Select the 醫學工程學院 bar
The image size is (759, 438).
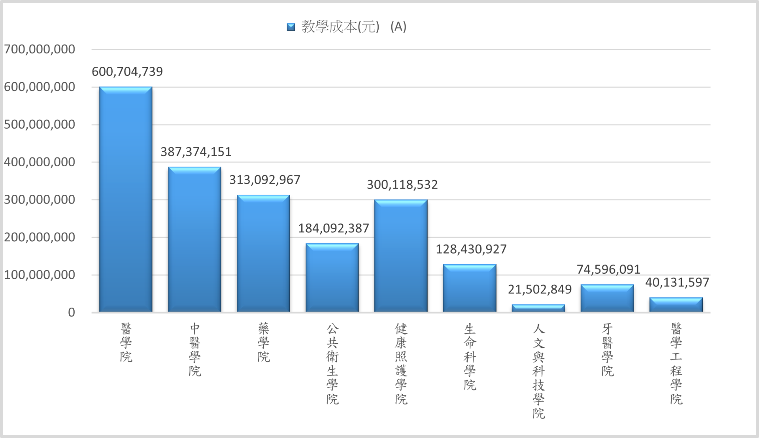click(676, 305)
